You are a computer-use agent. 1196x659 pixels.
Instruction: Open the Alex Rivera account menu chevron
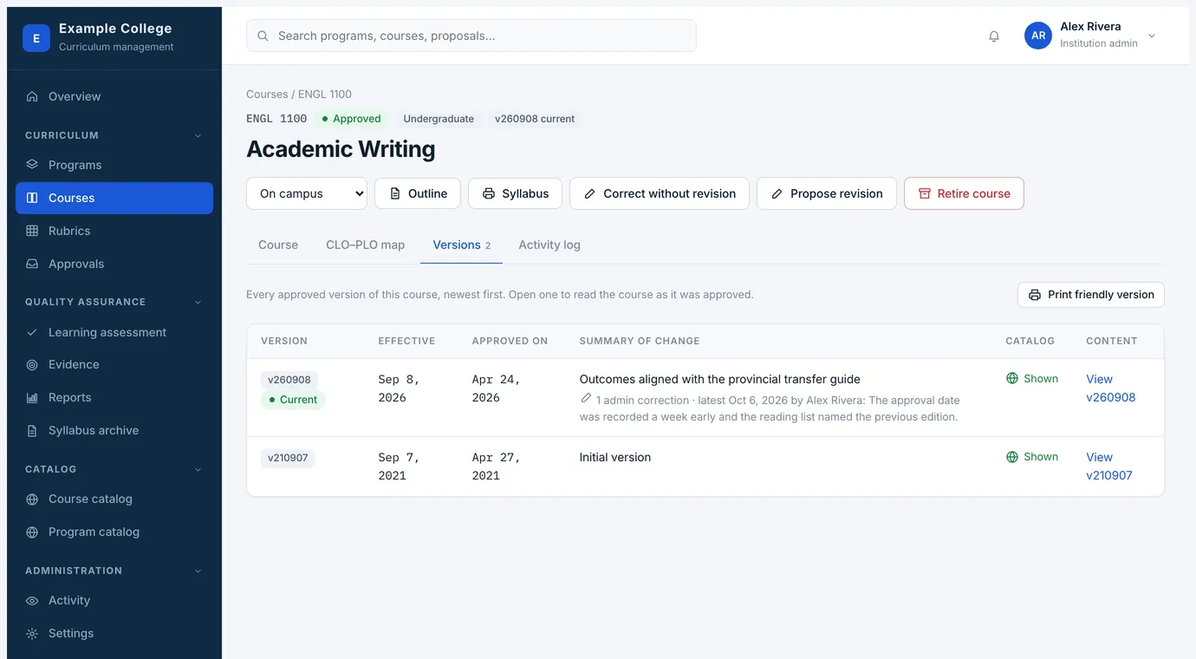(x=1152, y=36)
